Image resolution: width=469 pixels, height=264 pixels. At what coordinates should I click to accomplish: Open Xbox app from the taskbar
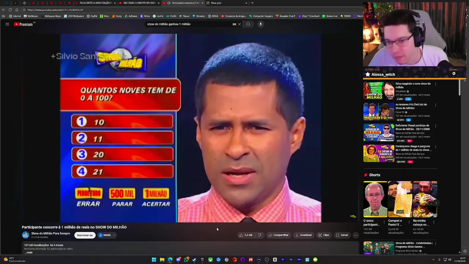point(210,260)
